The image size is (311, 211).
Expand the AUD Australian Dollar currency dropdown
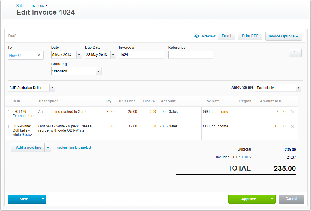(52, 88)
